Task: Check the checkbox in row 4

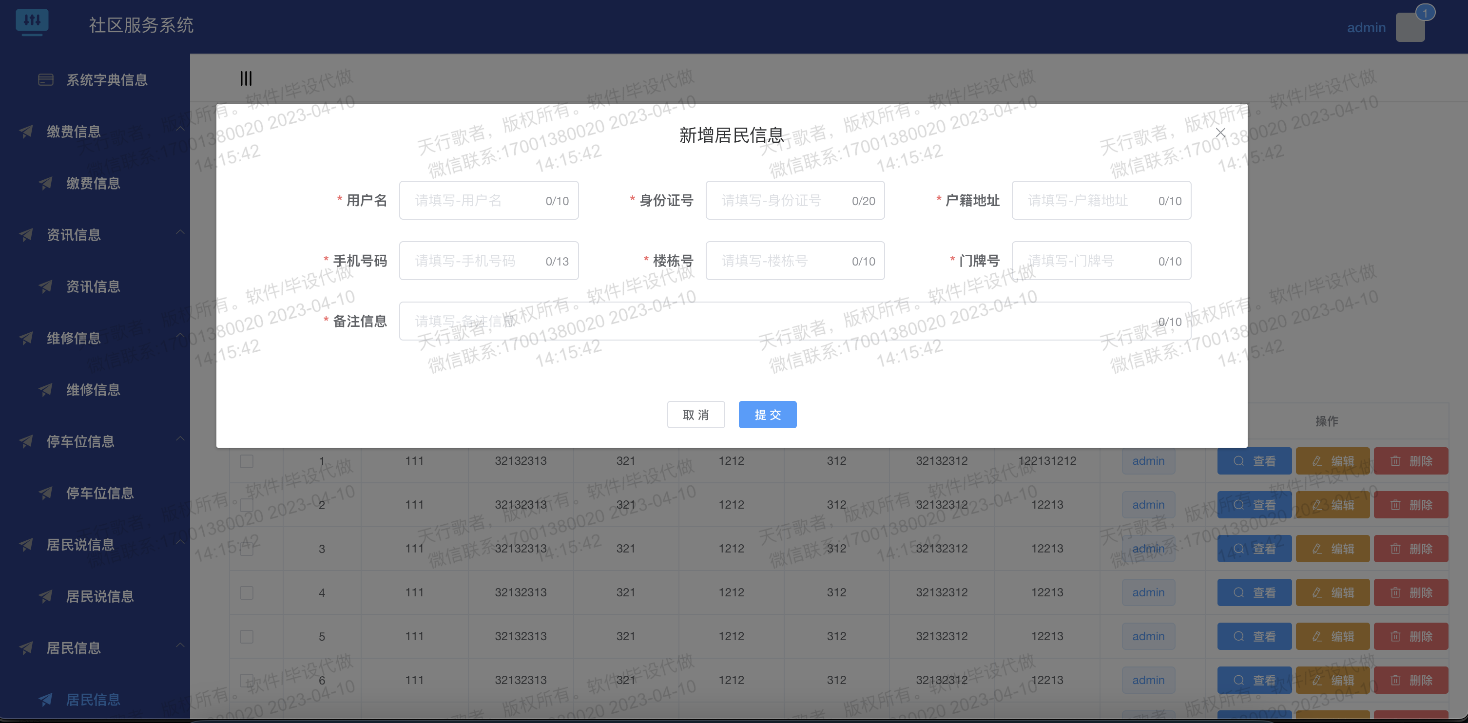Action: point(246,592)
